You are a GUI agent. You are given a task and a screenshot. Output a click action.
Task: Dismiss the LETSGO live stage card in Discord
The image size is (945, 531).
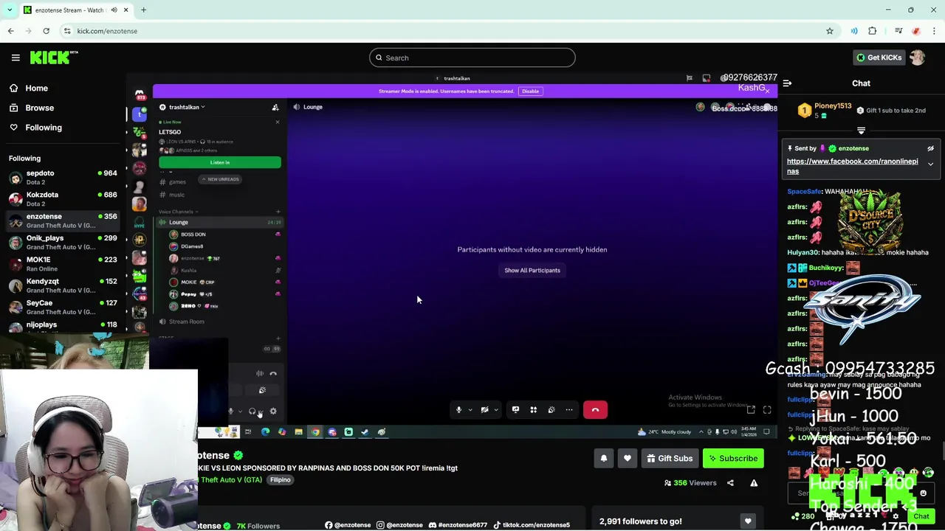coord(278,122)
